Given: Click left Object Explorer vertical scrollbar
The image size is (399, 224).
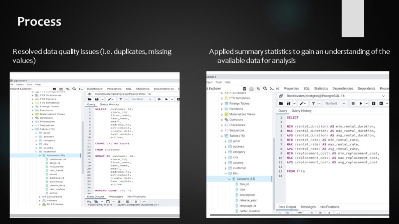Looking at the screenshot, I should click(x=82, y=148).
